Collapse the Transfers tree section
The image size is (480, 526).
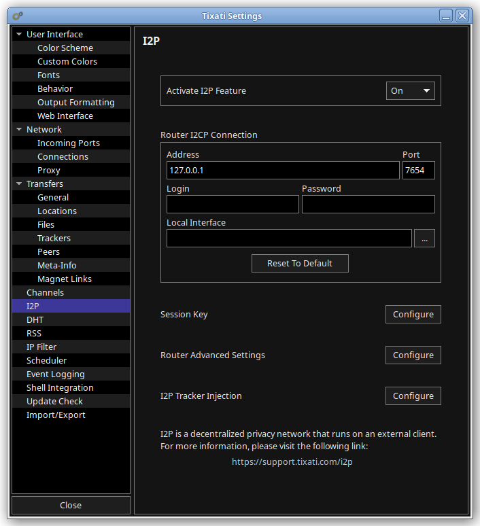coord(19,184)
